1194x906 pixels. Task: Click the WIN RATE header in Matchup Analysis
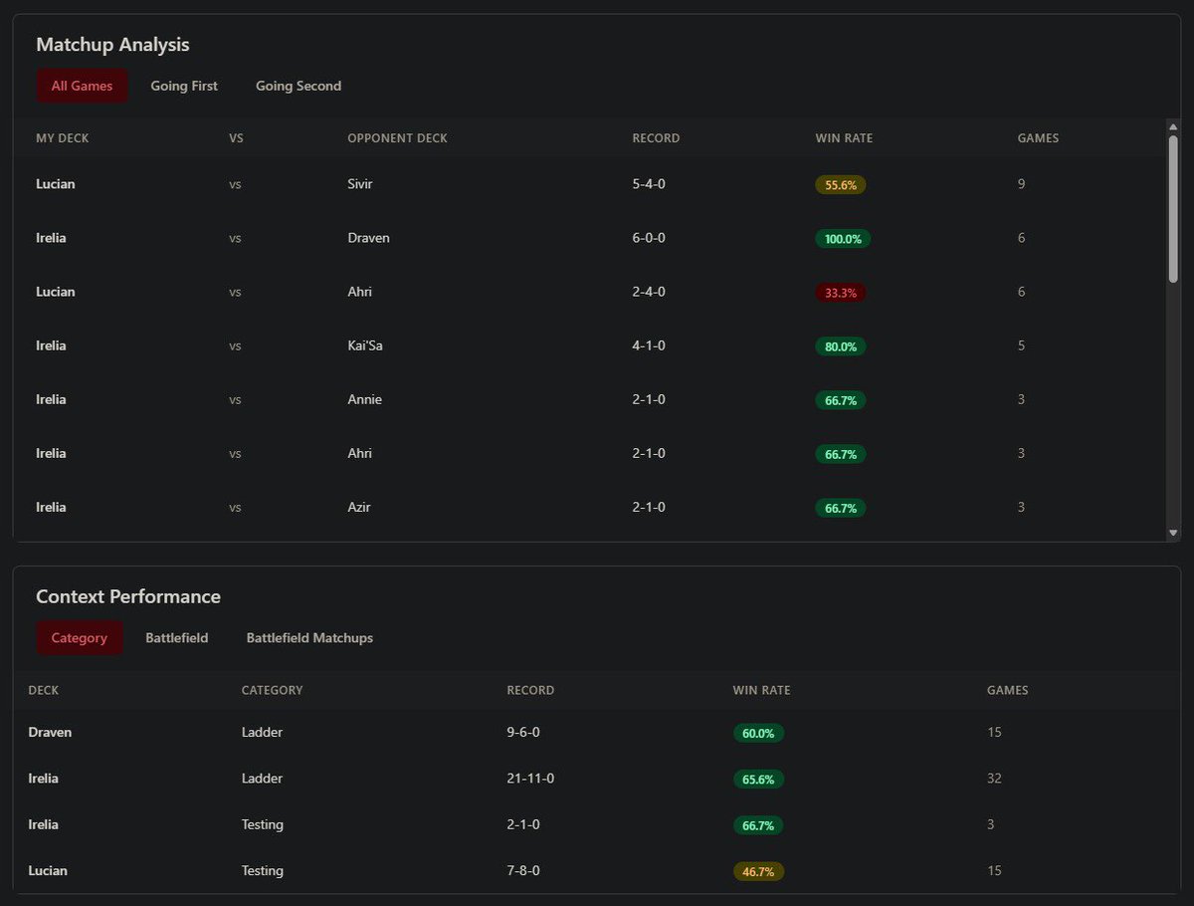(x=844, y=138)
